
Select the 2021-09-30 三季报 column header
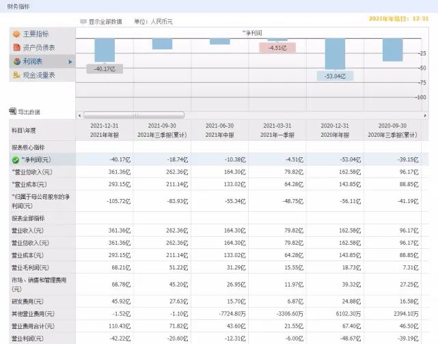[x=162, y=131]
